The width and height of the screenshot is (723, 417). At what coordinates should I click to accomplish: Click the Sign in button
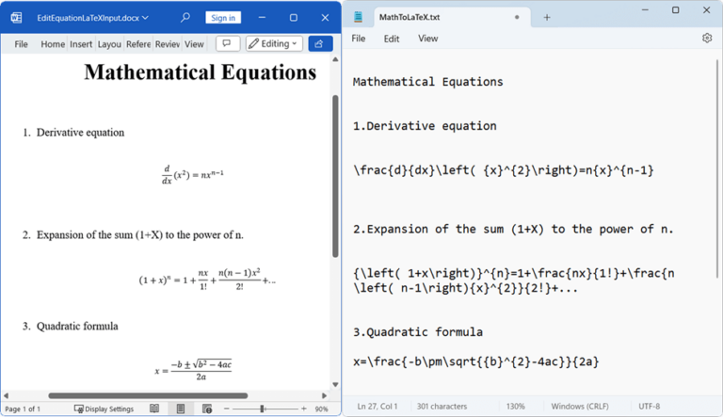pos(222,17)
